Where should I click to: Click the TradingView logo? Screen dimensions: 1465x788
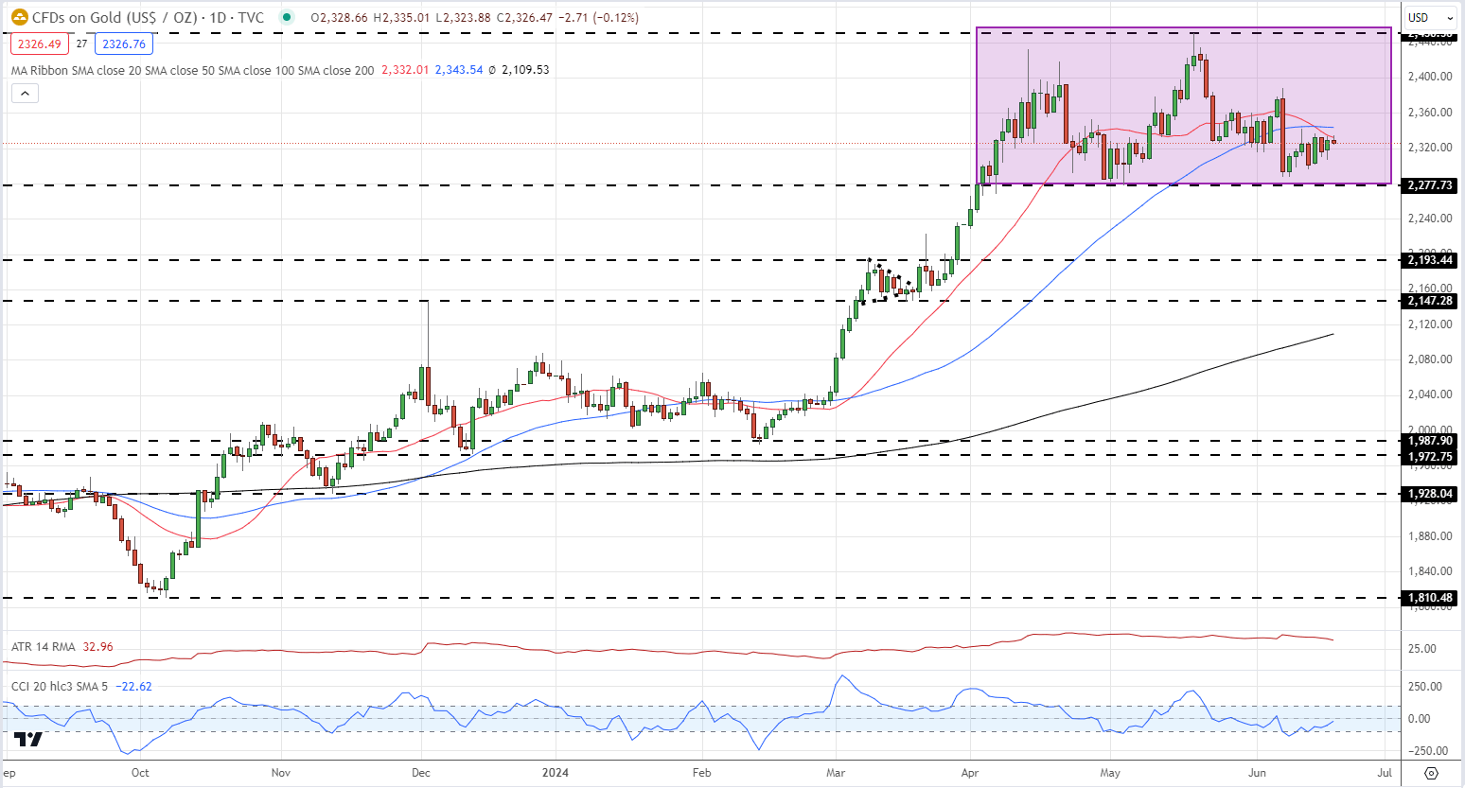pos(28,740)
